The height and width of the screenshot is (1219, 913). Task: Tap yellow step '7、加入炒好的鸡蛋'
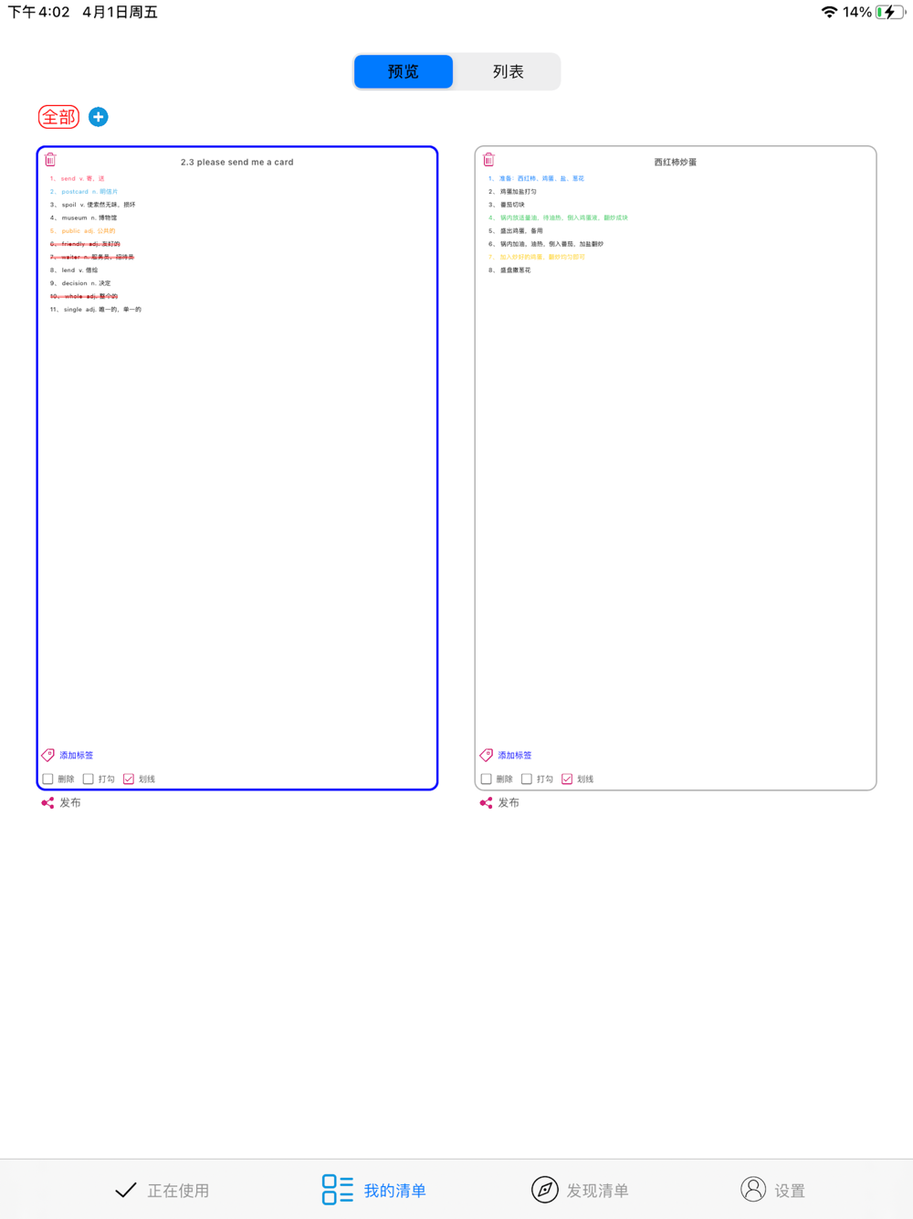(x=537, y=257)
